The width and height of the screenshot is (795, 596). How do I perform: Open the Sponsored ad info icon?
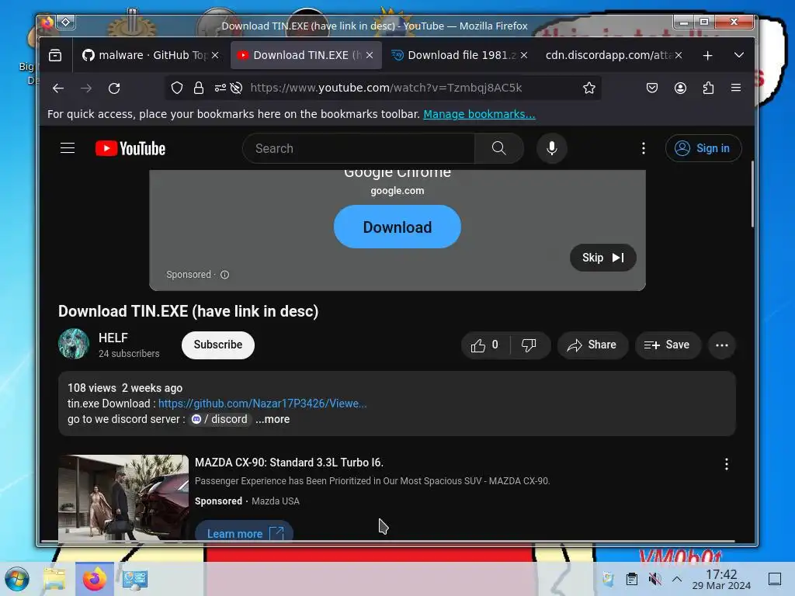coord(224,275)
